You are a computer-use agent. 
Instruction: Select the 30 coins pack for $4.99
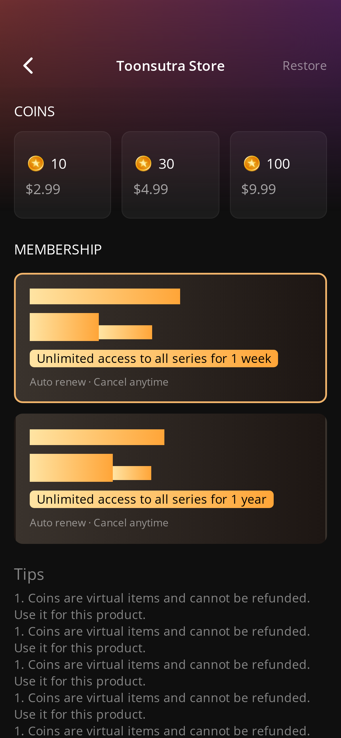click(x=170, y=175)
